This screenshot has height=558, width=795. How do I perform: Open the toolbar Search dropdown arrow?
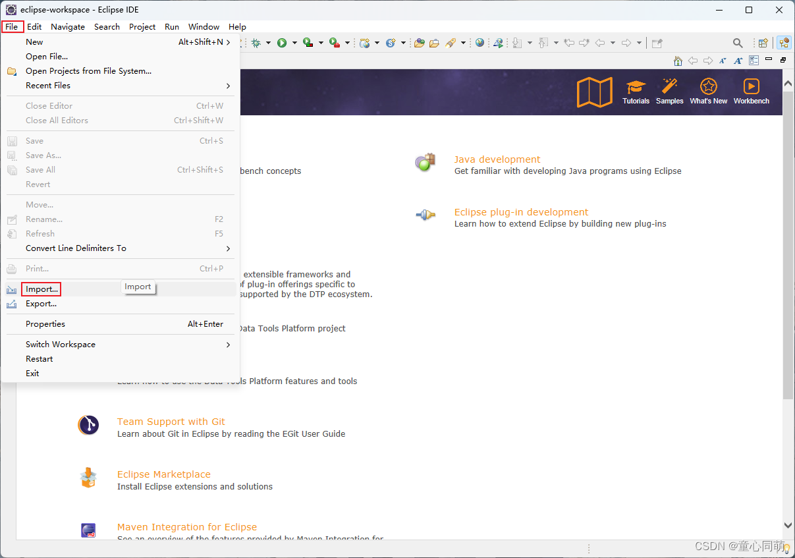[x=463, y=43]
